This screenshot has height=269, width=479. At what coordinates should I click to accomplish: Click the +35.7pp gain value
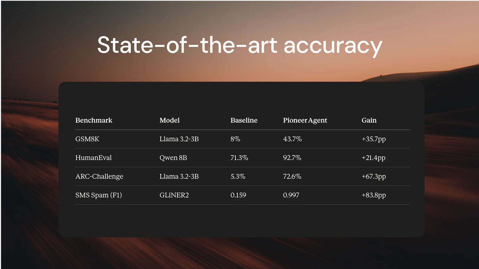pos(373,139)
